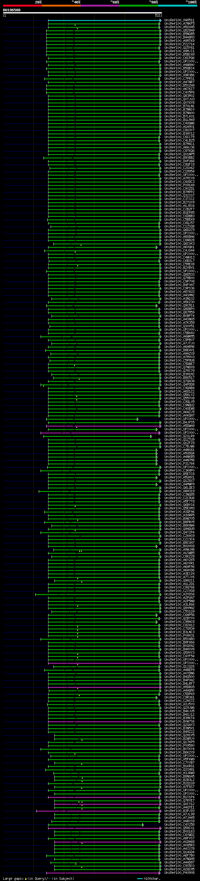
Task: Select label UniRef100_A4W8A0
Action: click(179, 65)
